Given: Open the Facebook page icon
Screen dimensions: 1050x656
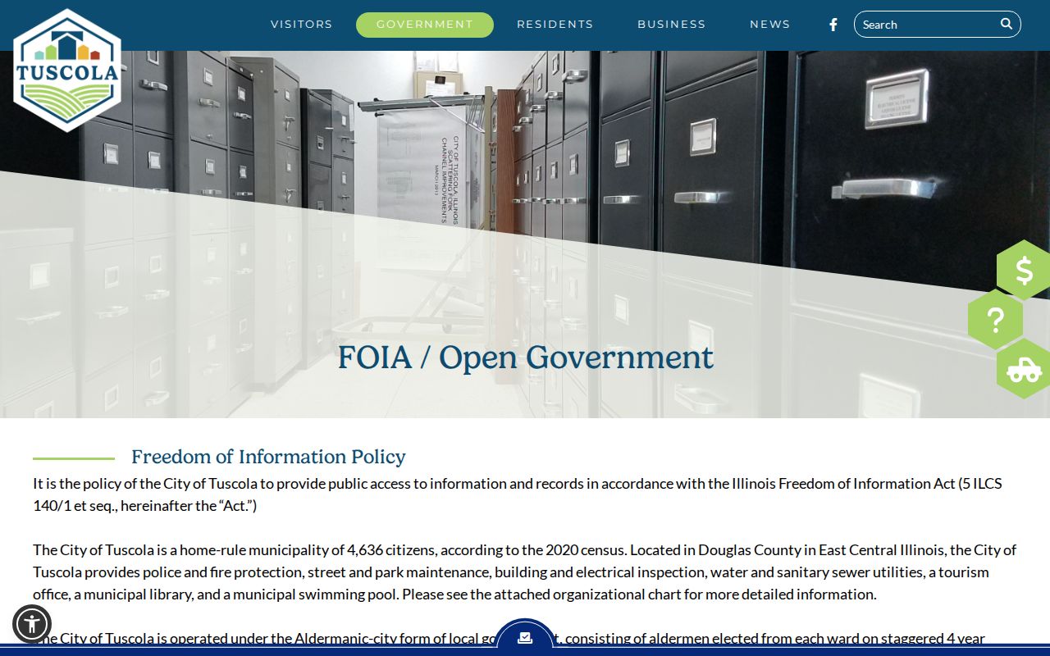Looking at the screenshot, I should 833,25.
